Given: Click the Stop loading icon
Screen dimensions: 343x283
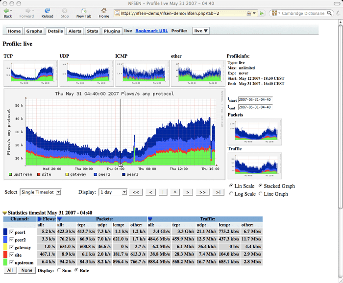Looking at the screenshot, I should (65, 10).
